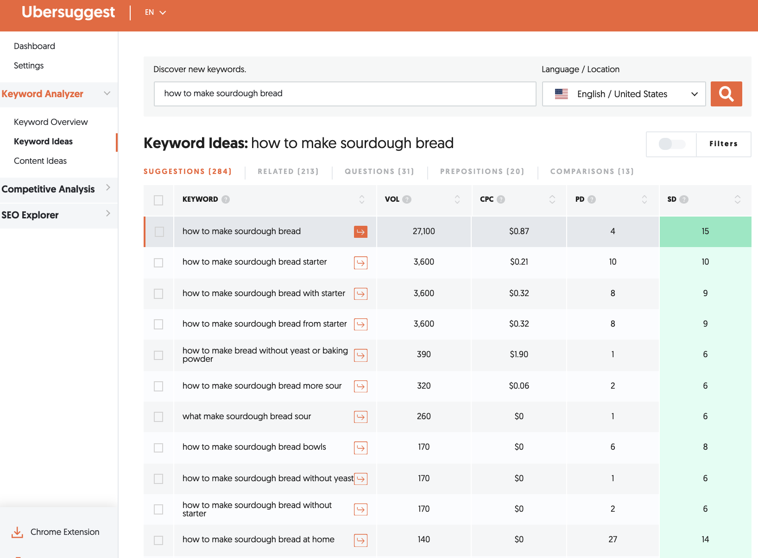758x558 pixels.
Task: Click the VOL column help icon
Action: pos(407,199)
